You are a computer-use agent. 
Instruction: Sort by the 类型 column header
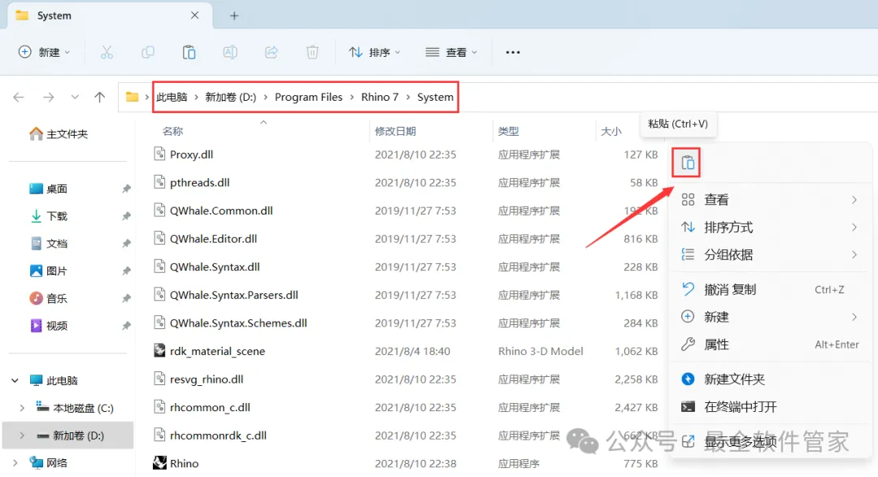coord(508,131)
